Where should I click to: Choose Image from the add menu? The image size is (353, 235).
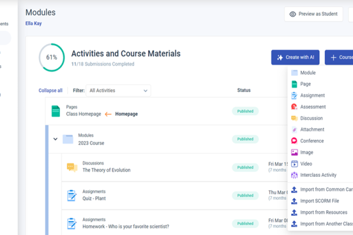307,153
